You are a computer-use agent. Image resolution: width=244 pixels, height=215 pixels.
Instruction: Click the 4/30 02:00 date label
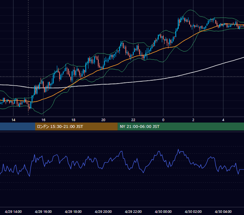click(193, 211)
